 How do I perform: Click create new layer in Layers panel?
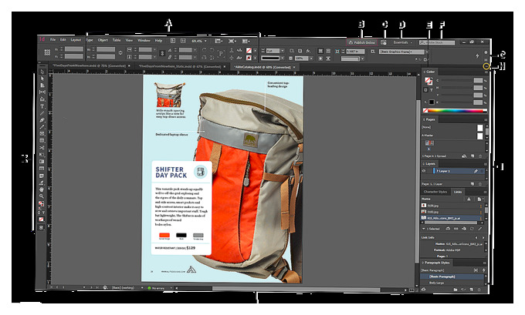472,184
